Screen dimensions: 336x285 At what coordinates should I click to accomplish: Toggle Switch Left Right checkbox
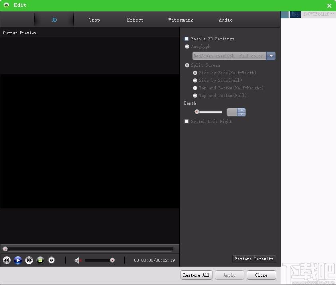click(187, 121)
